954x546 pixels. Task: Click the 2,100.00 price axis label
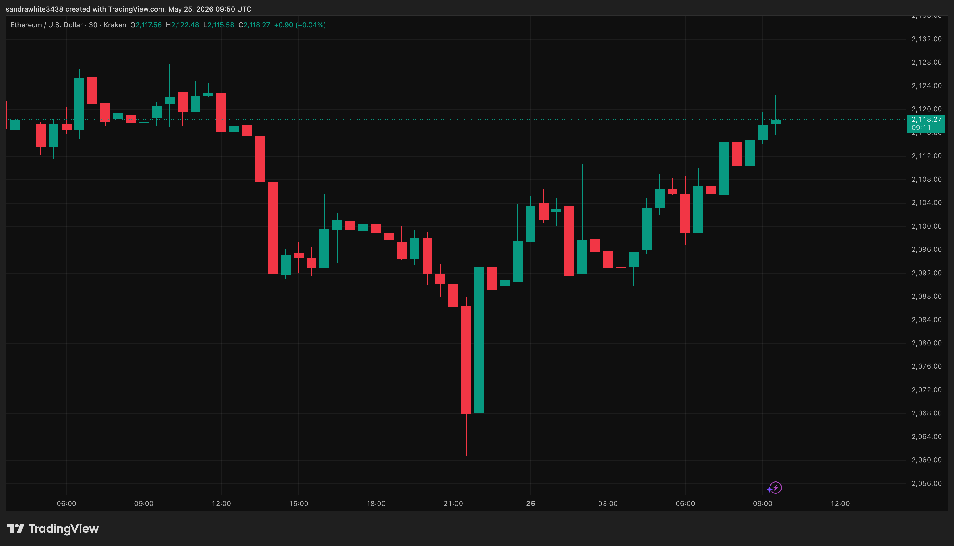(926, 226)
